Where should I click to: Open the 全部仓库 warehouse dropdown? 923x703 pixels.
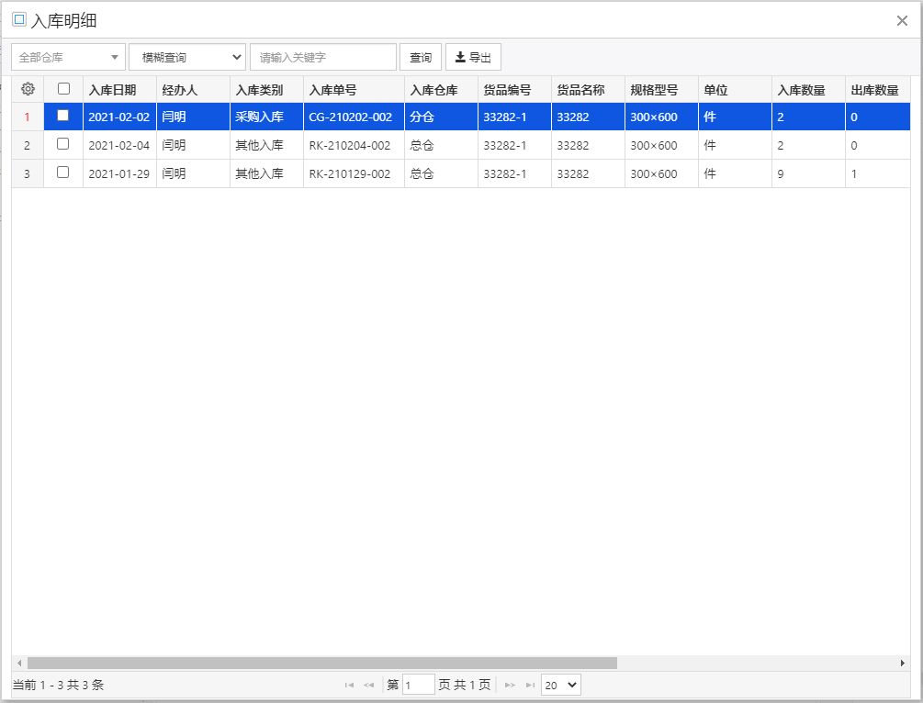pyautogui.click(x=68, y=57)
